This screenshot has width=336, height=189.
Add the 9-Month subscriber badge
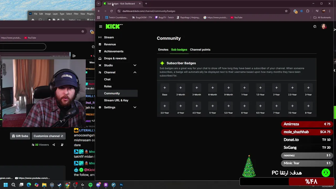click(x=228, y=88)
